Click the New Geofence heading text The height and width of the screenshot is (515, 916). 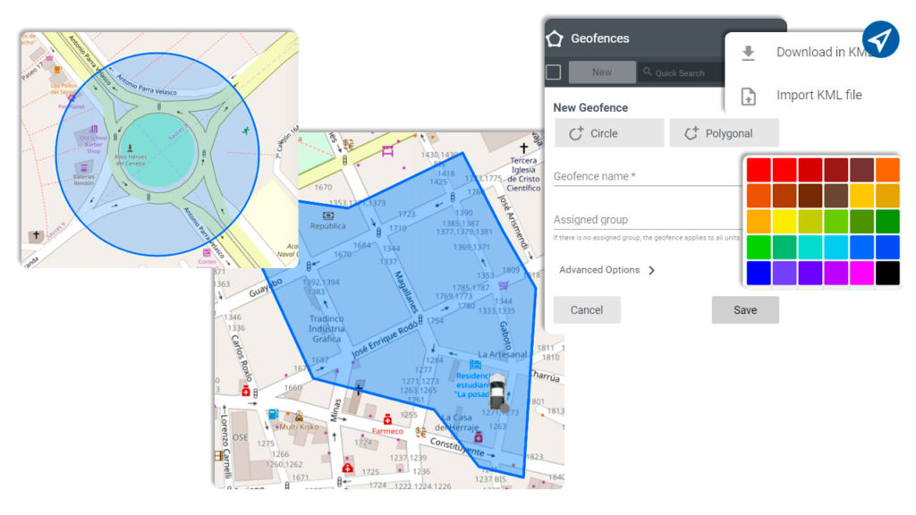pos(590,107)
